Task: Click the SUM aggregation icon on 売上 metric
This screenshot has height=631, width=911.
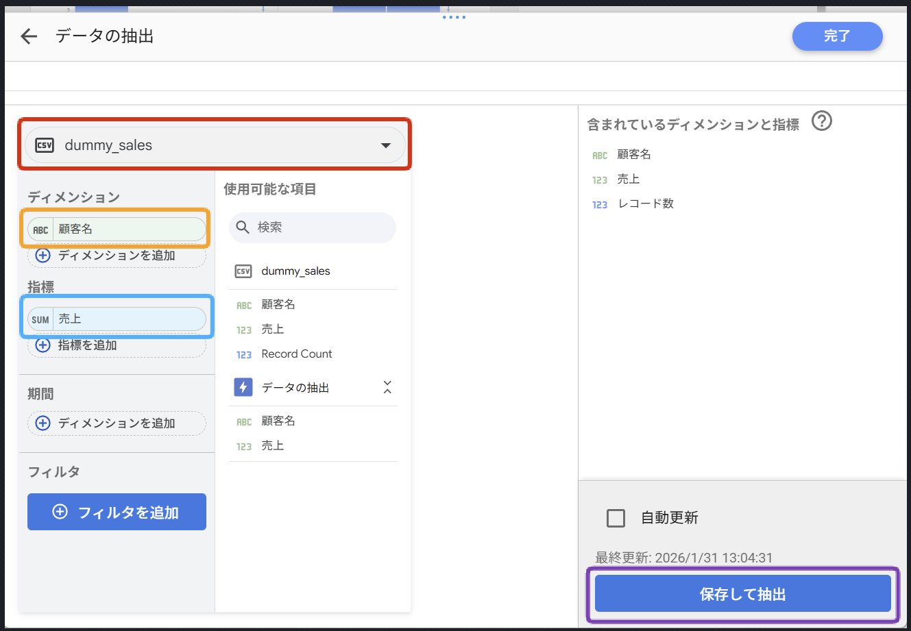Action: 40,319
